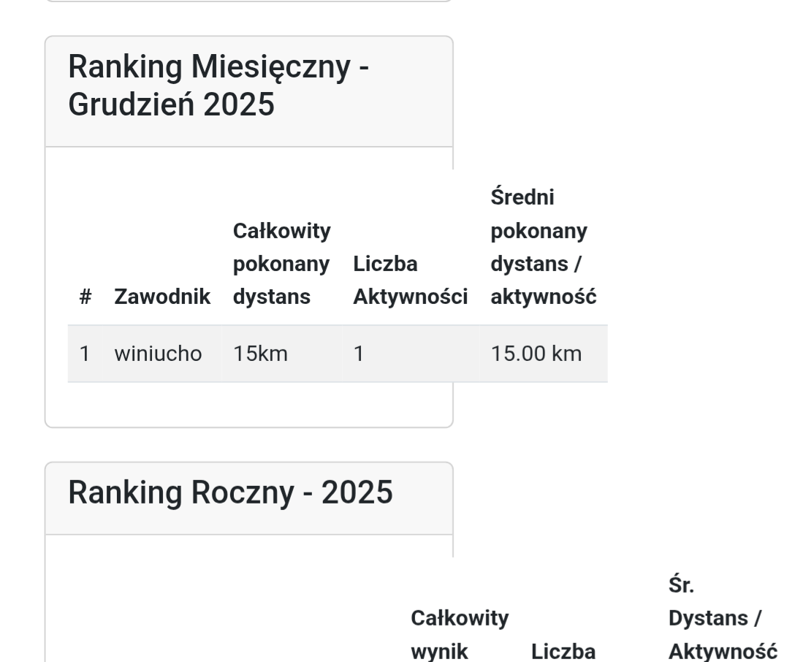The height and width of the screenshot is (662, 787).
Task: Click the "Całkowity wynik" yearly column header
Action: (x=460, y=634)
